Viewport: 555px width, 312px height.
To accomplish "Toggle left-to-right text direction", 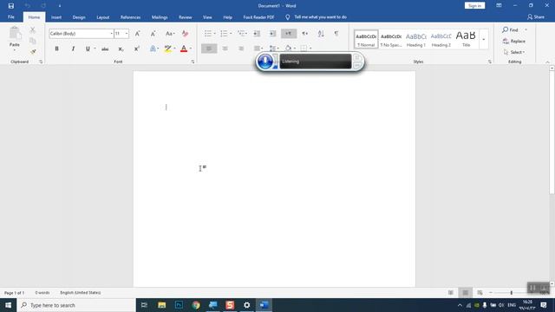I will coord(289,34).
